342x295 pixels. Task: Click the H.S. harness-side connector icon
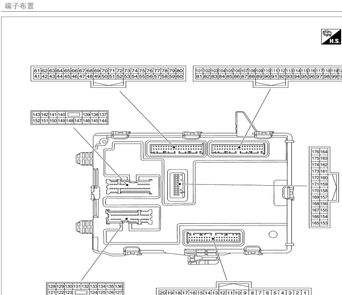pyautogui.click(x=331, y=36)
